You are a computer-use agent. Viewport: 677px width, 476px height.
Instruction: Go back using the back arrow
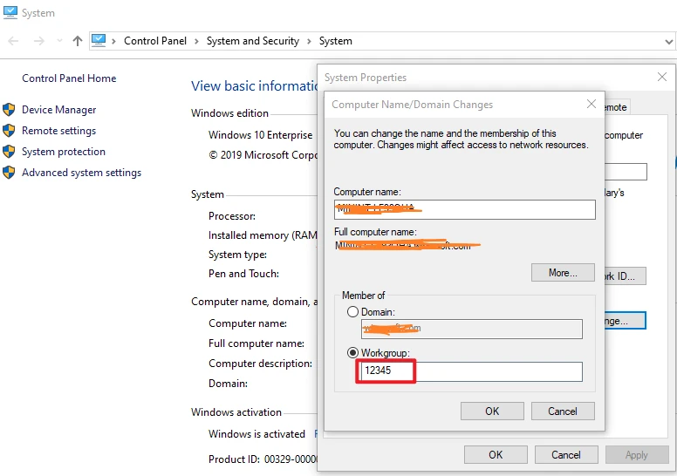(x=13, y=41)
